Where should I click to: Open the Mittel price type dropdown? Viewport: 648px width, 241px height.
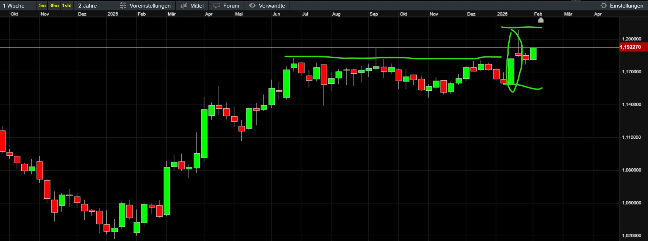[x=197, y=6]
